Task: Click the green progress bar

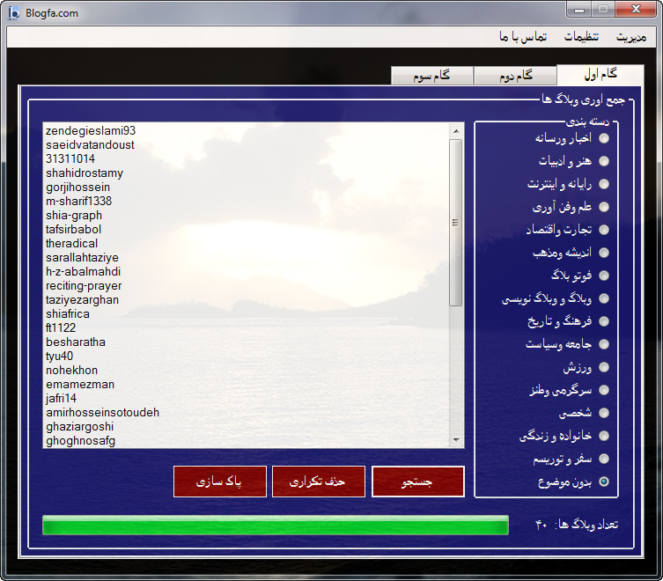Action: pyautogui.click(x=276, y=526)
